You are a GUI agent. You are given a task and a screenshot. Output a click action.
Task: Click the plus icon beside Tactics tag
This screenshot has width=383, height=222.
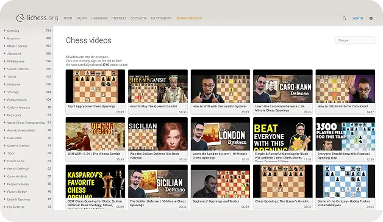[x=4, y=76]
